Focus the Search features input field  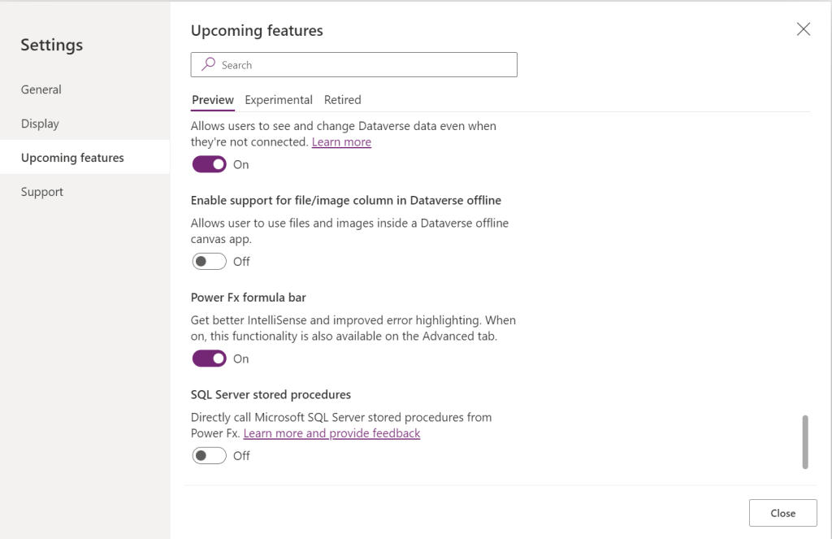point(354,65)
